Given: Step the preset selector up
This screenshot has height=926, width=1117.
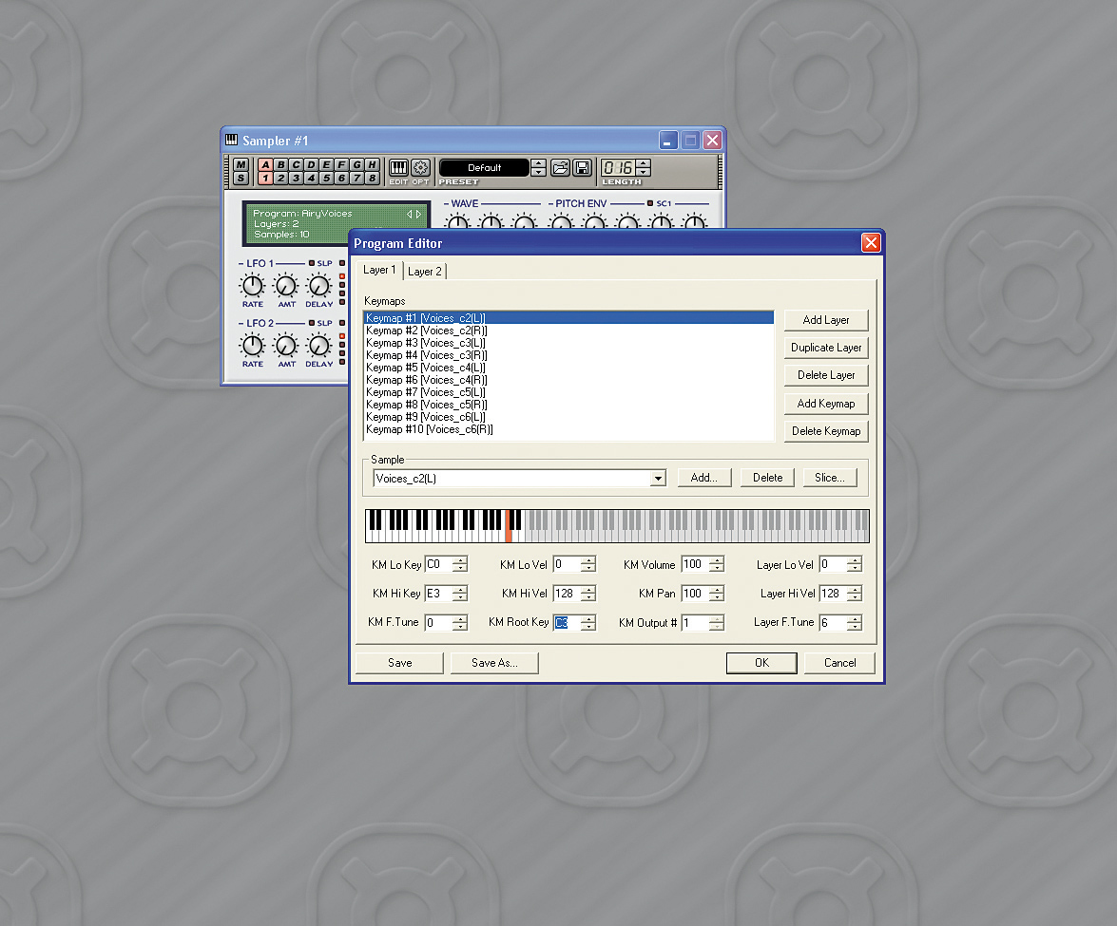Looking at the screenshot, I should pos(539,163).
